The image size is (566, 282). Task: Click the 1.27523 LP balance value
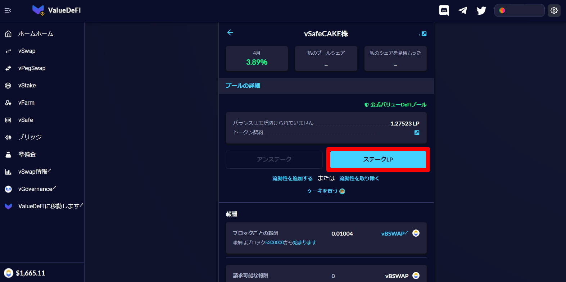click(405, 123)
